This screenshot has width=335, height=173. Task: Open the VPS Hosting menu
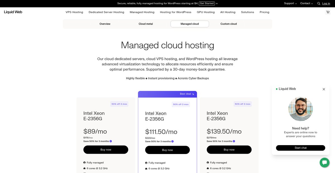pyautogui.click(x=74, y=12)
